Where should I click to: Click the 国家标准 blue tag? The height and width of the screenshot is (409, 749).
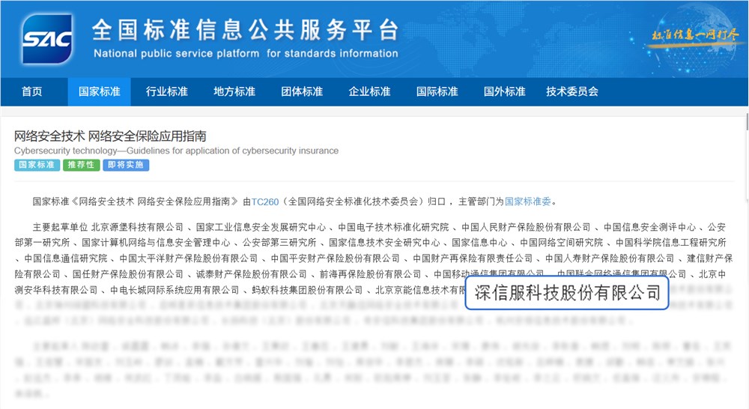pyautogui.click(x=37, y=165)
